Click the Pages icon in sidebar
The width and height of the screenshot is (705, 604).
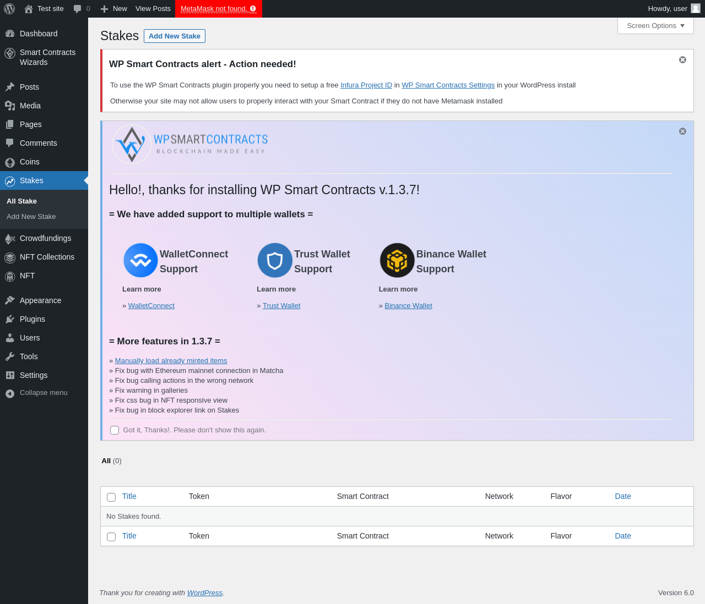[x=10, y=124]
